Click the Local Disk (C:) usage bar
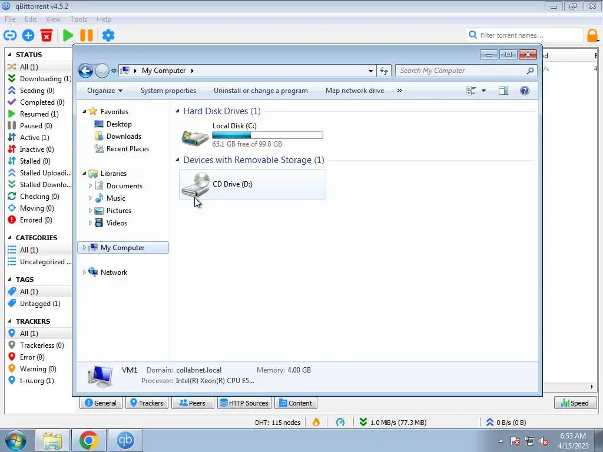Screen dimensions: 603x452 tap(268, 135)
